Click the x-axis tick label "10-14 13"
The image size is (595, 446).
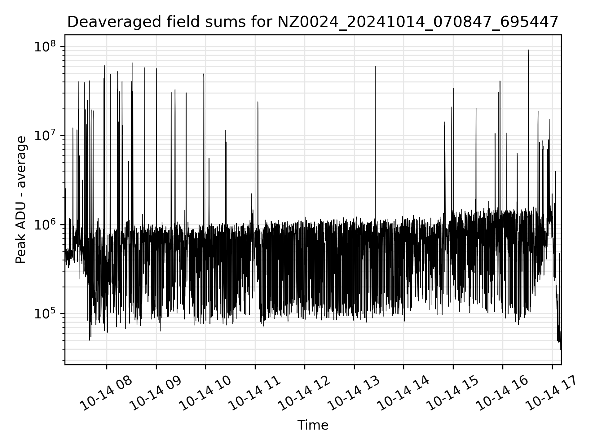click(354, 393)
